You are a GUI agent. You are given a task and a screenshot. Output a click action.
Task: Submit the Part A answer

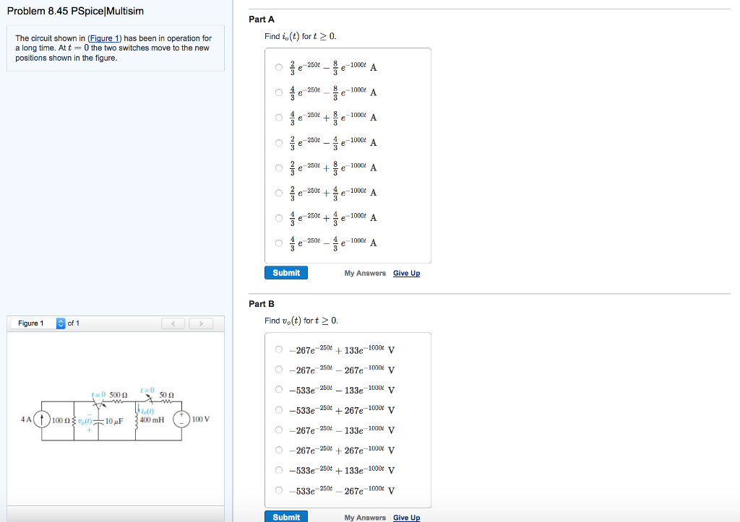click(286, 273)
